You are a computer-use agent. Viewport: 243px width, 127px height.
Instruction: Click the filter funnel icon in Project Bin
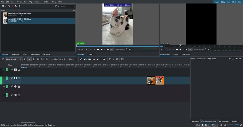[x=56, y=6]
